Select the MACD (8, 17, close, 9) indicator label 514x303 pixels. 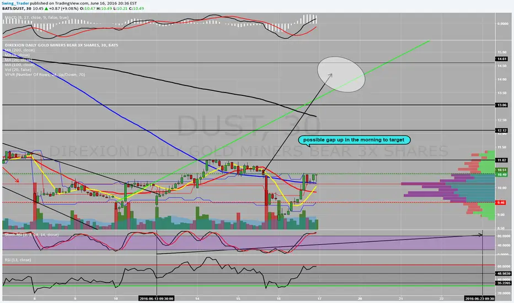coord(36,18)
